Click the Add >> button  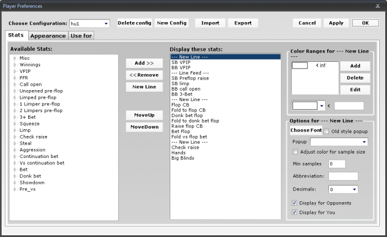tap(144, 63)
